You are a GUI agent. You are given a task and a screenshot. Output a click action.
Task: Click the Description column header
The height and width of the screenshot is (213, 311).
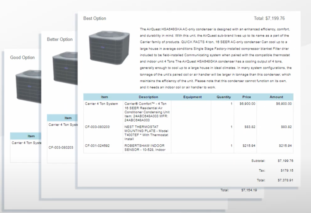[148, 97]
